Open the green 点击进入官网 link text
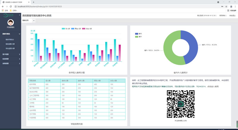238x130 pixels. (213, 87)
